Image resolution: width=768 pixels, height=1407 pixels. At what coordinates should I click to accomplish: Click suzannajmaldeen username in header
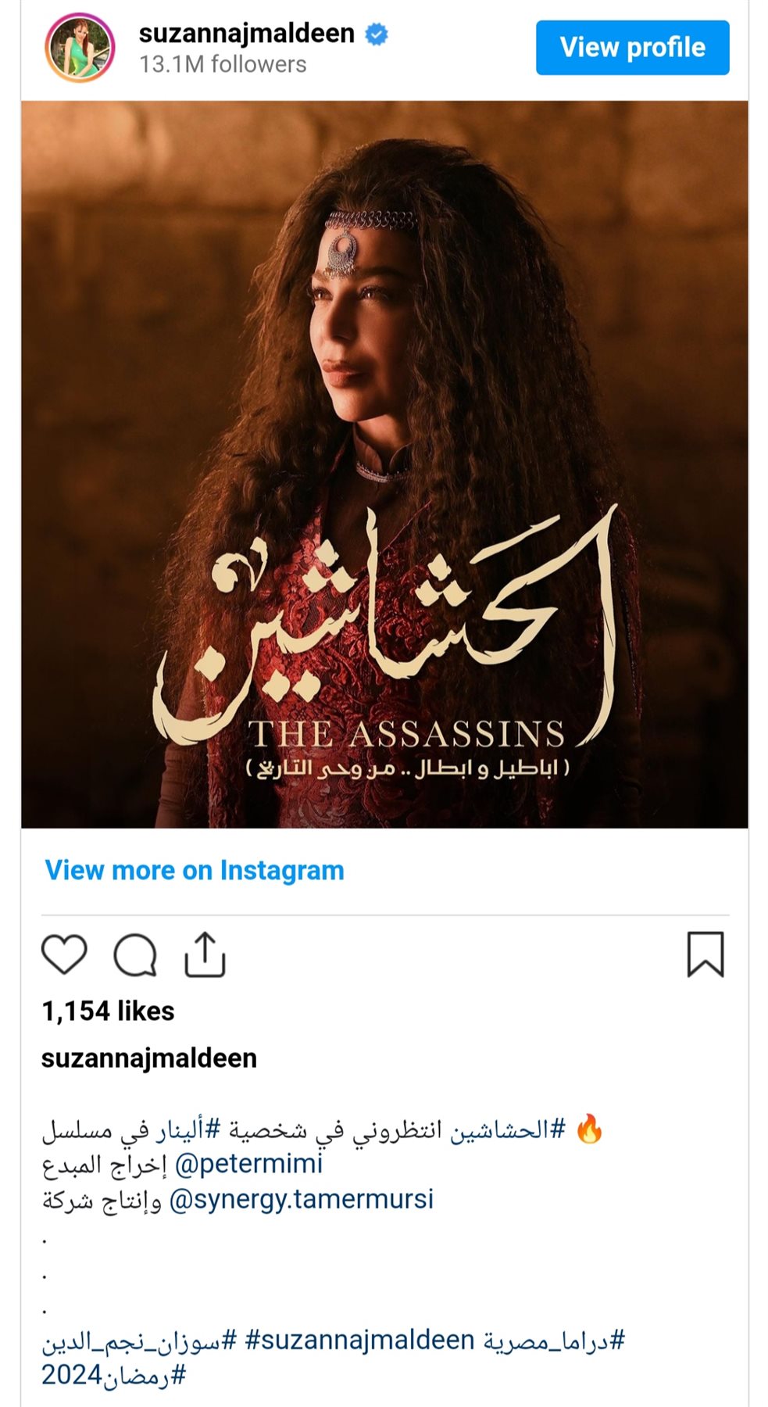click(x=247, y=34)
